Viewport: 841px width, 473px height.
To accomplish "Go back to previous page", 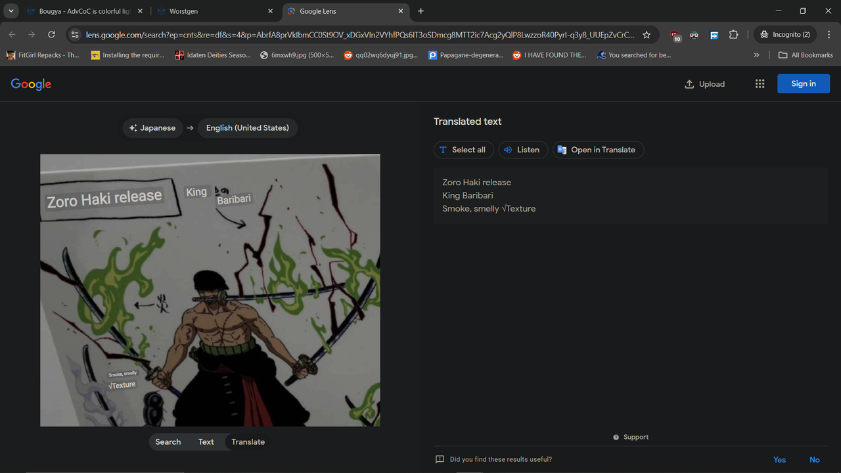I will [12, 35].
